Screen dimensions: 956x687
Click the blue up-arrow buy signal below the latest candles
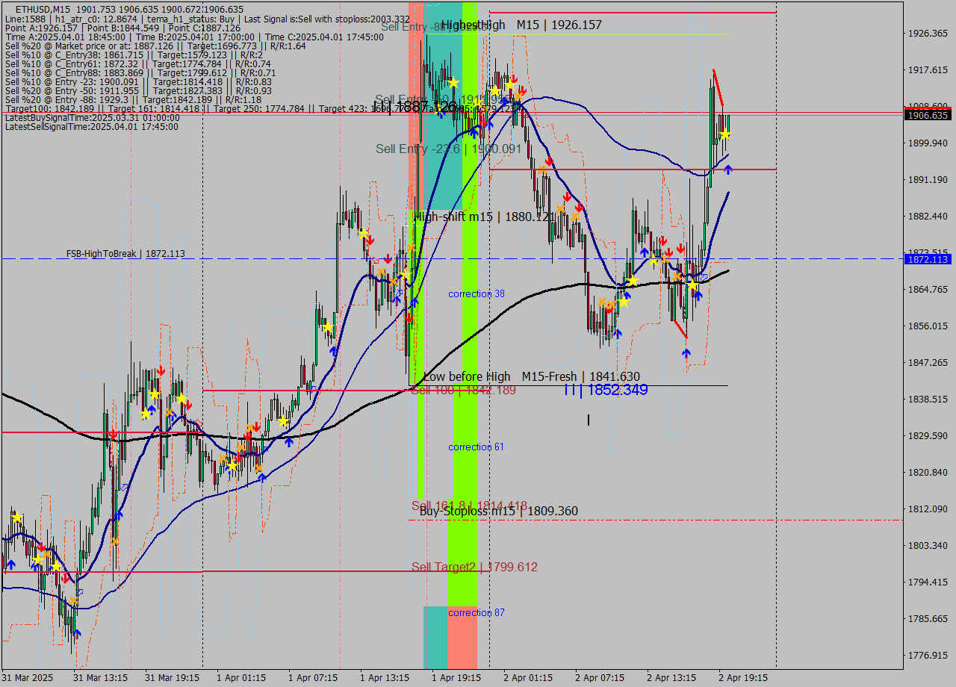click(x=728, y=169)
